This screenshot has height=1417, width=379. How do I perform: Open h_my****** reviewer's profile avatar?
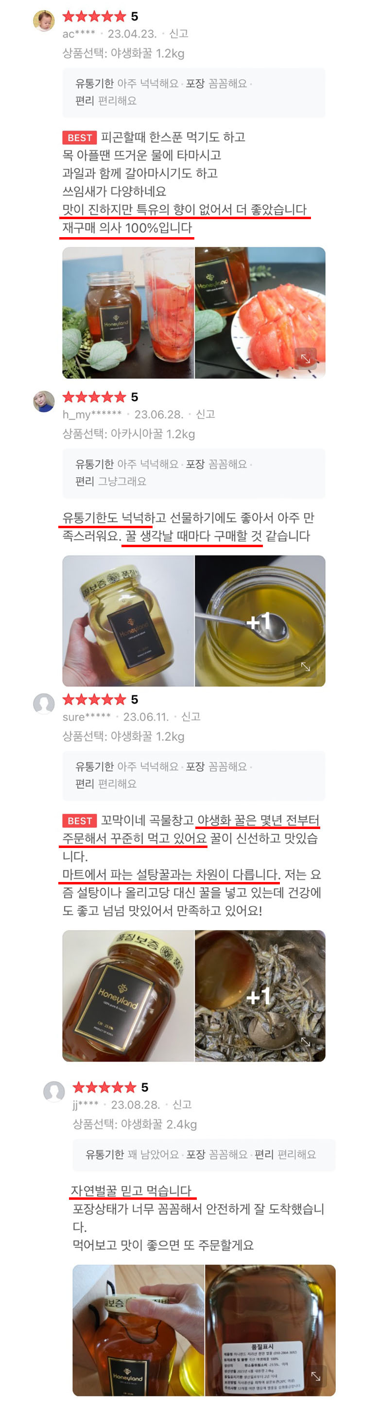44,401
